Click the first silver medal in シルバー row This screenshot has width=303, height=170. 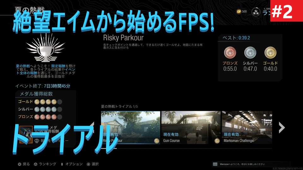tap(37, 109)
